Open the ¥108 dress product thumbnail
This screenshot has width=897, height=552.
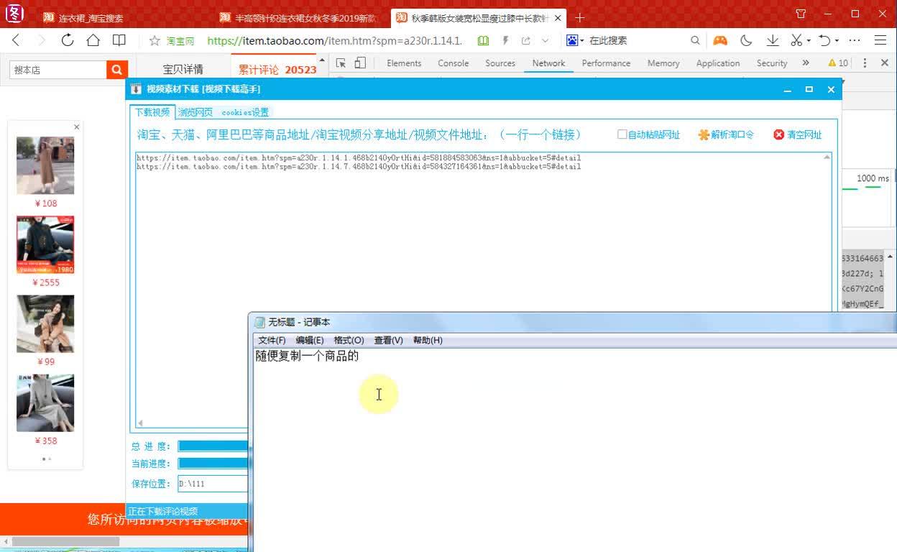45,165
